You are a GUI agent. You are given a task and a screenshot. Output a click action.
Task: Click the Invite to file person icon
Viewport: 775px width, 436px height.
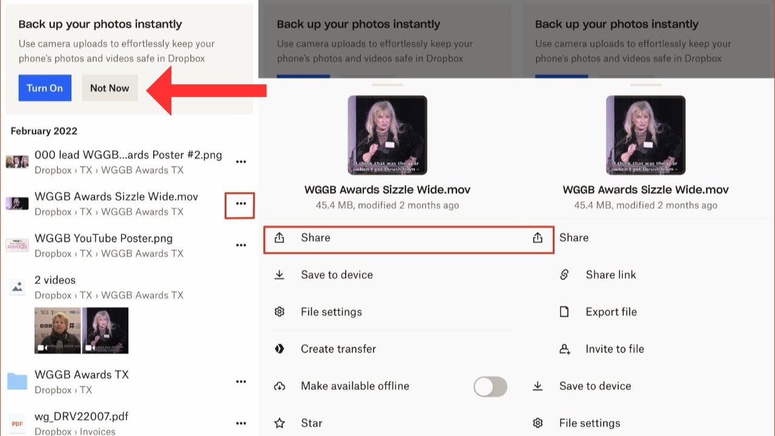[x=564, y=349]
